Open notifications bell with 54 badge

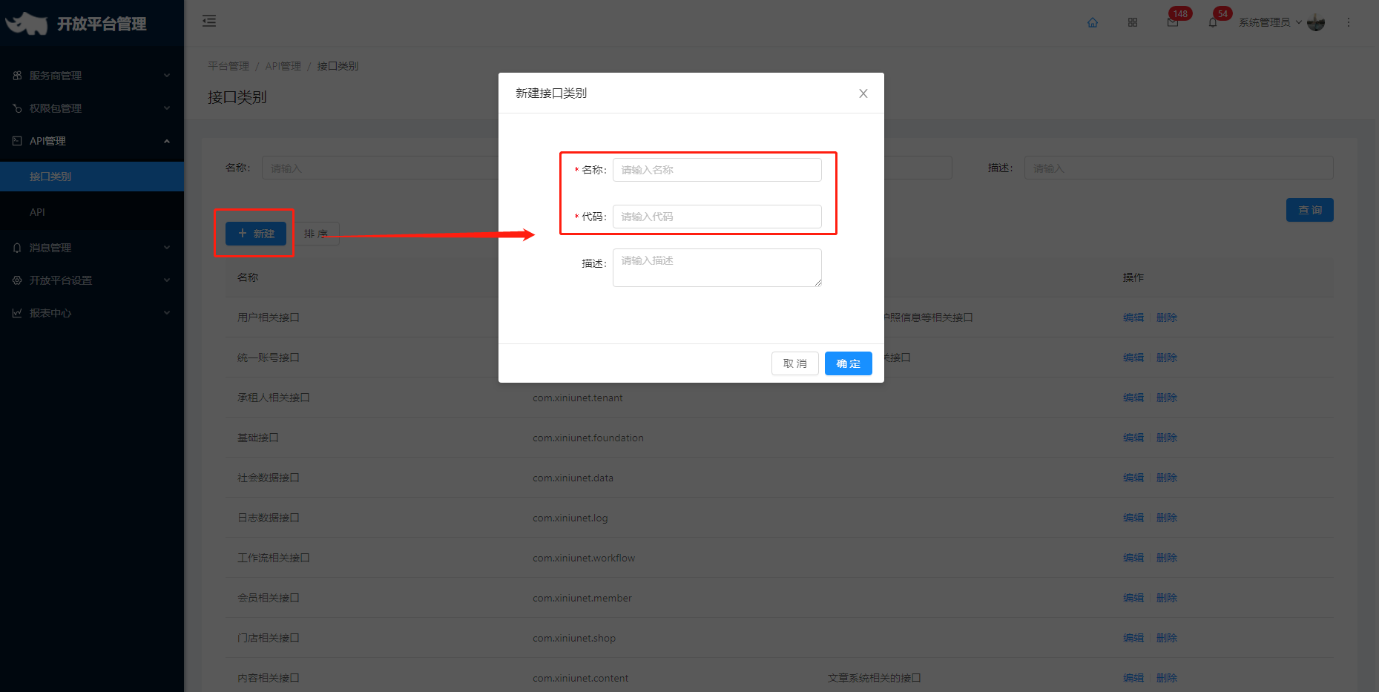point(1213,22)
